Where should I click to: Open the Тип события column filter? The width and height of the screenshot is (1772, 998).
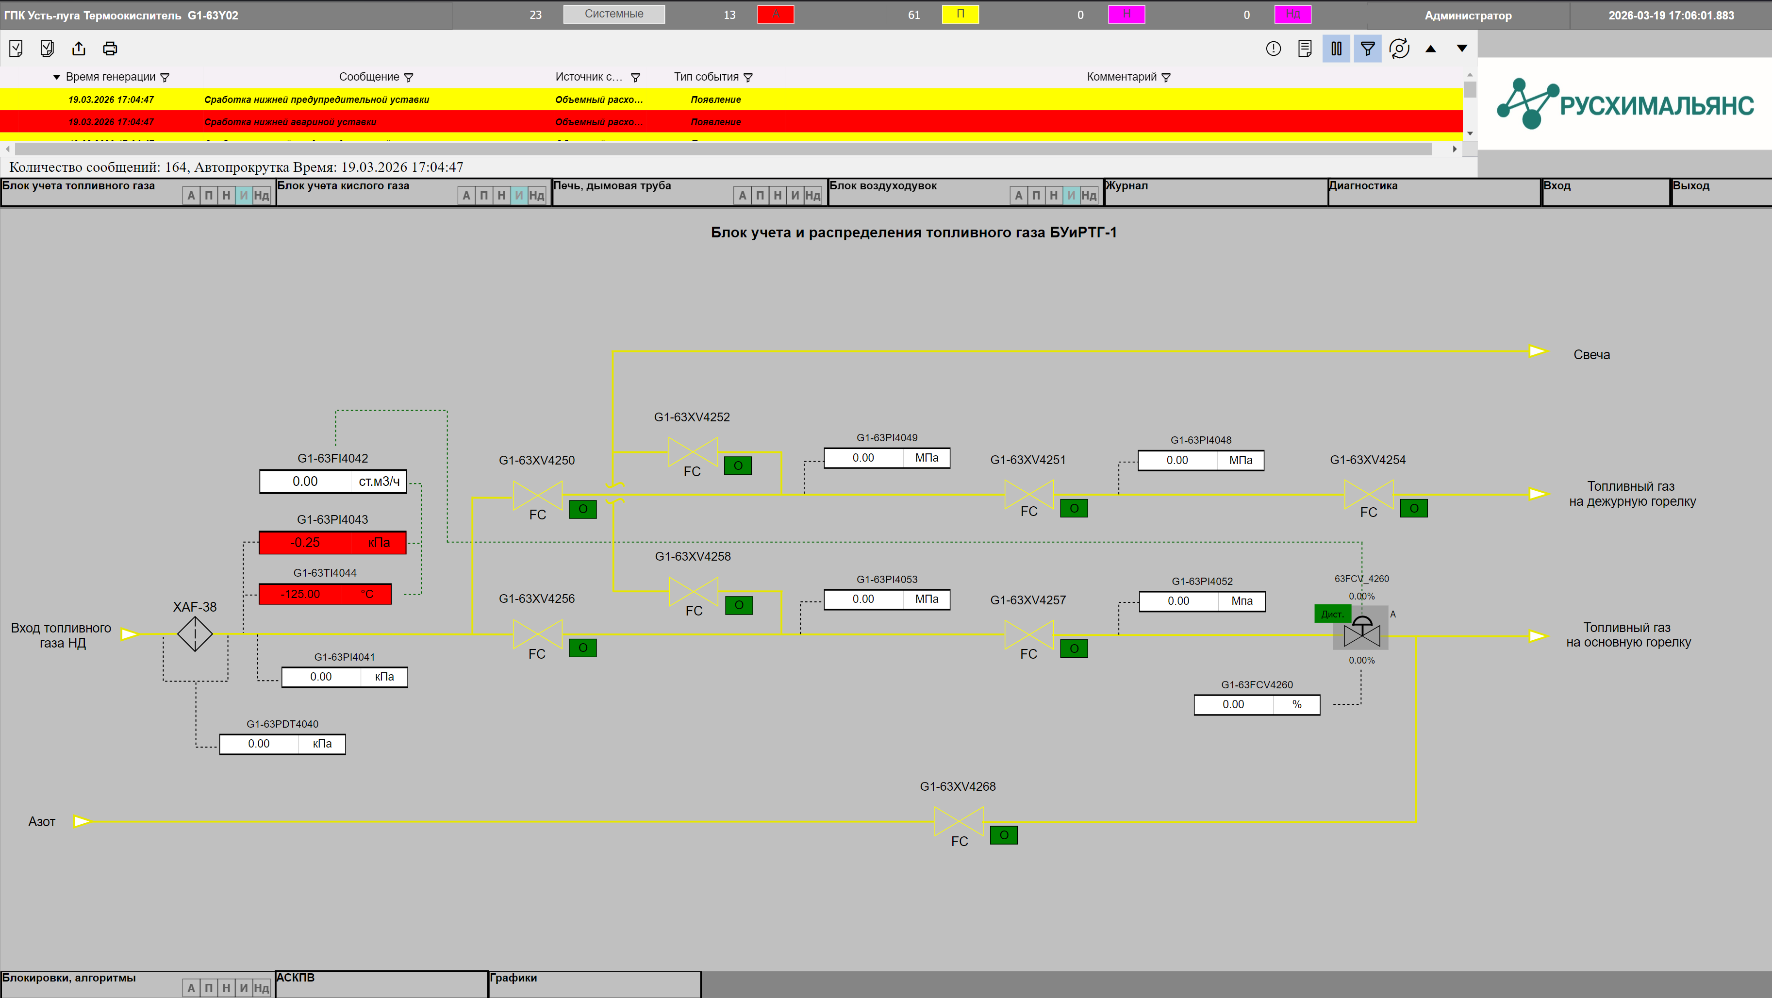click(x=748, y=77)
